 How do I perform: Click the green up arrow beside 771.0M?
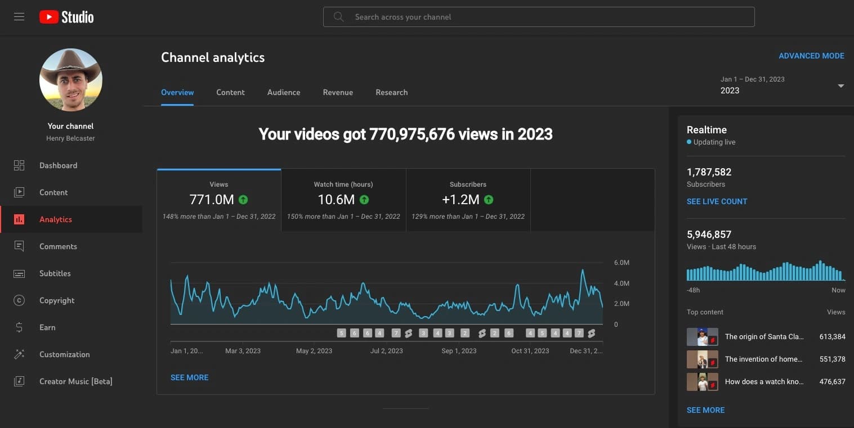pyautogui.click(x=243, y=199)
